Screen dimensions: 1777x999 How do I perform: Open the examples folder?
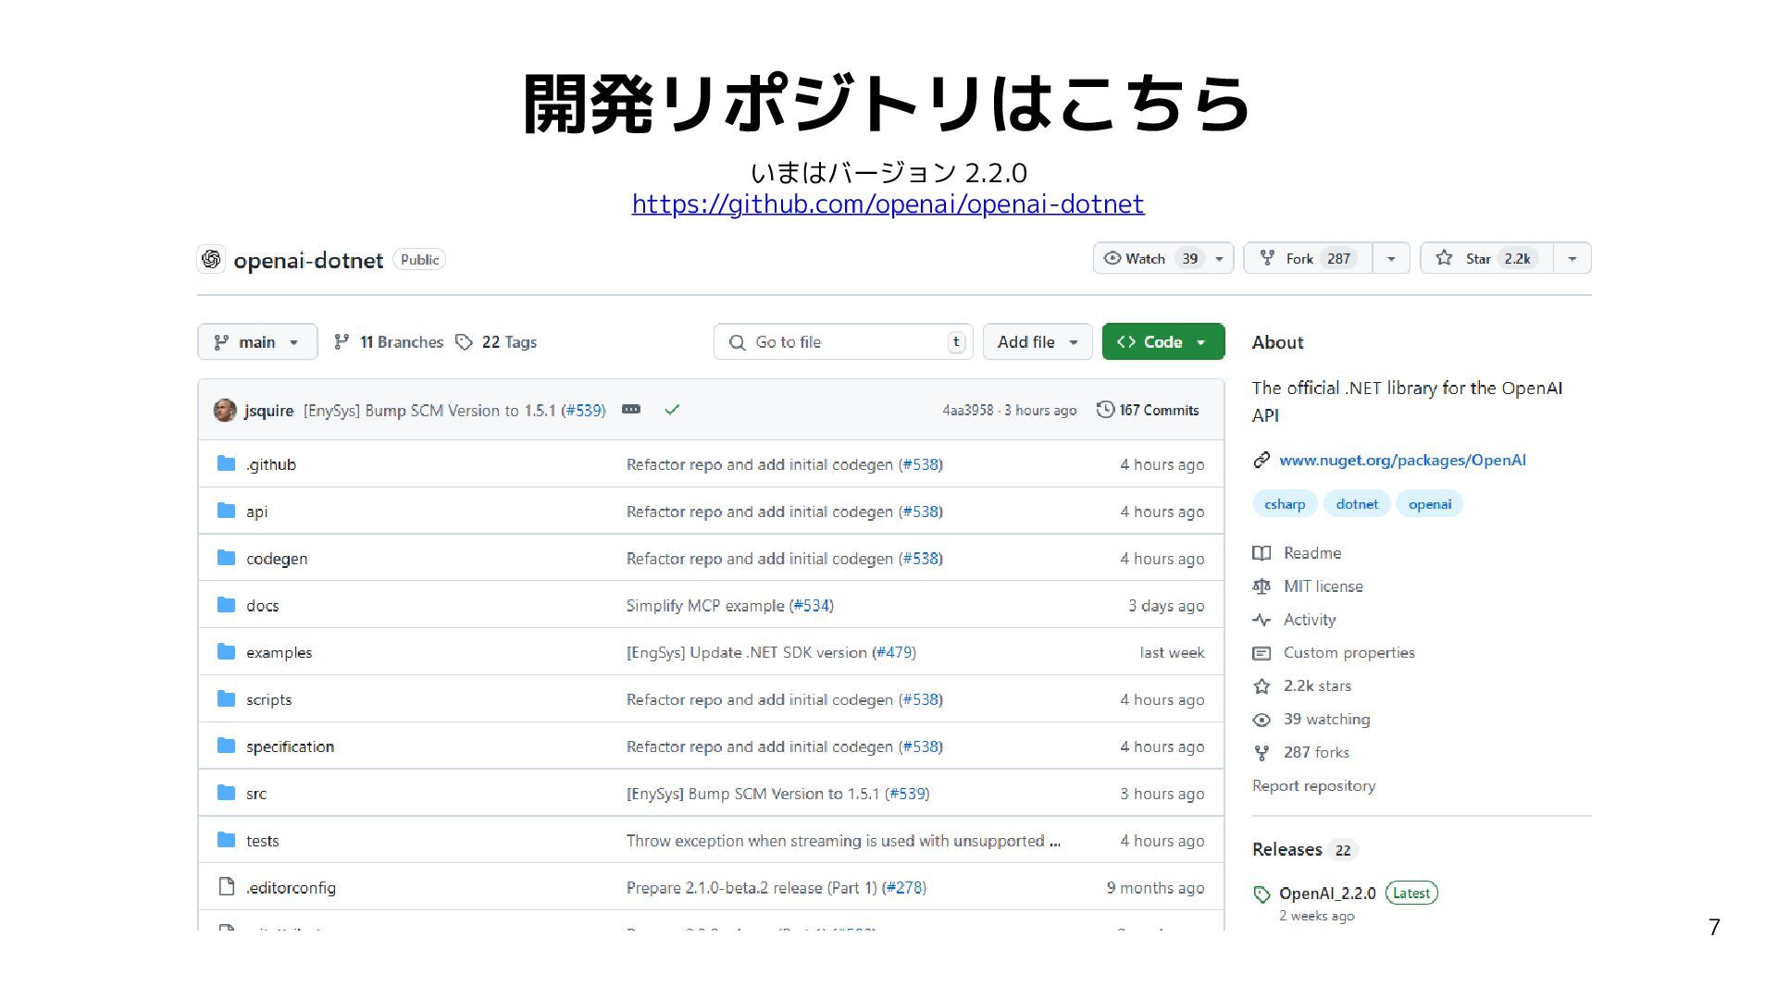[x=279, y=652]
